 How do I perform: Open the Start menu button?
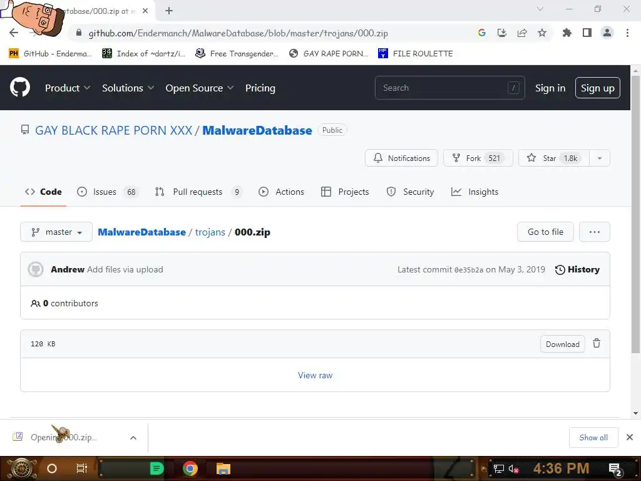(x=21, y=468)
